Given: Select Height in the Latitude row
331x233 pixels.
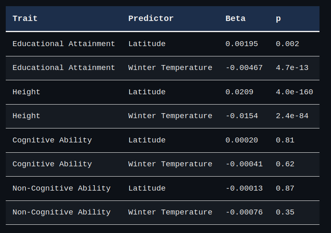Looking at the screenshot, I should pyautogui.click(x=26, y=92).
